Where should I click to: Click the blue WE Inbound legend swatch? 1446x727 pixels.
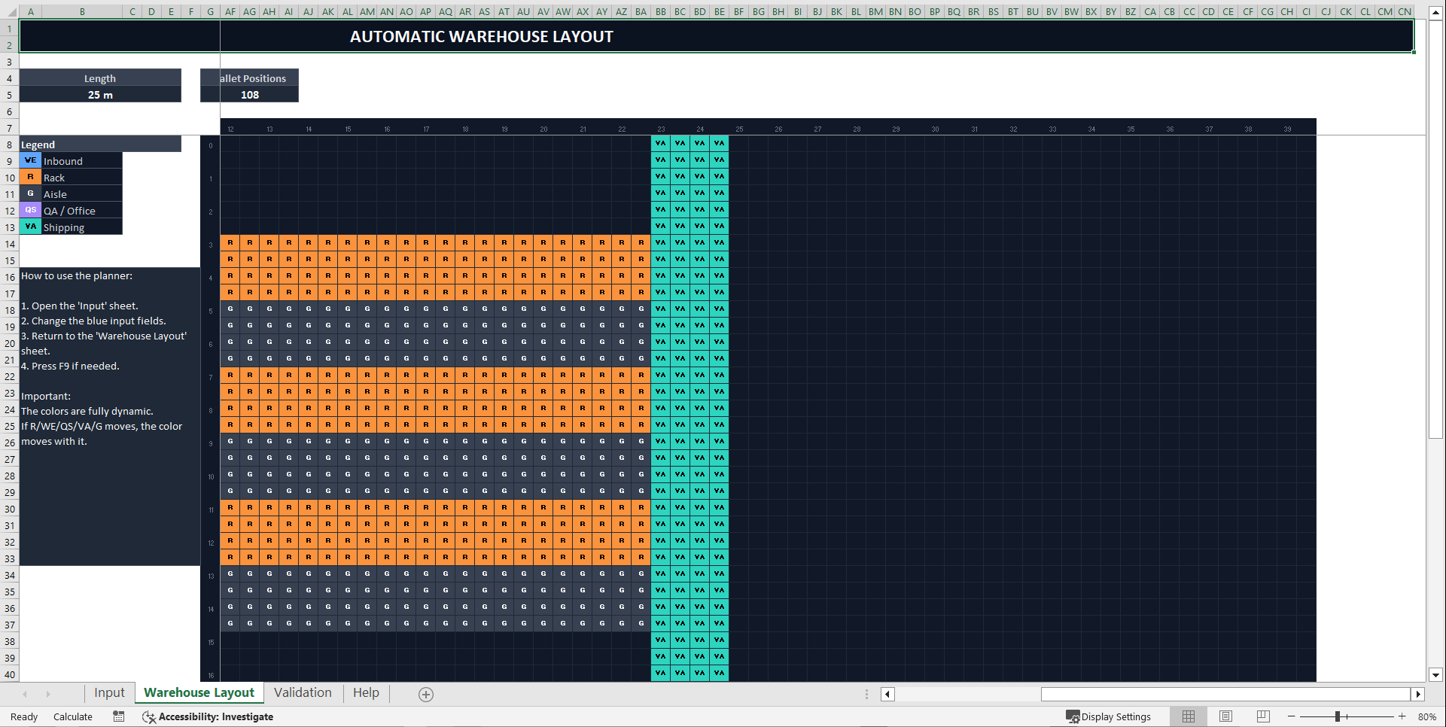pyautogui.click(x=30, y=160)
